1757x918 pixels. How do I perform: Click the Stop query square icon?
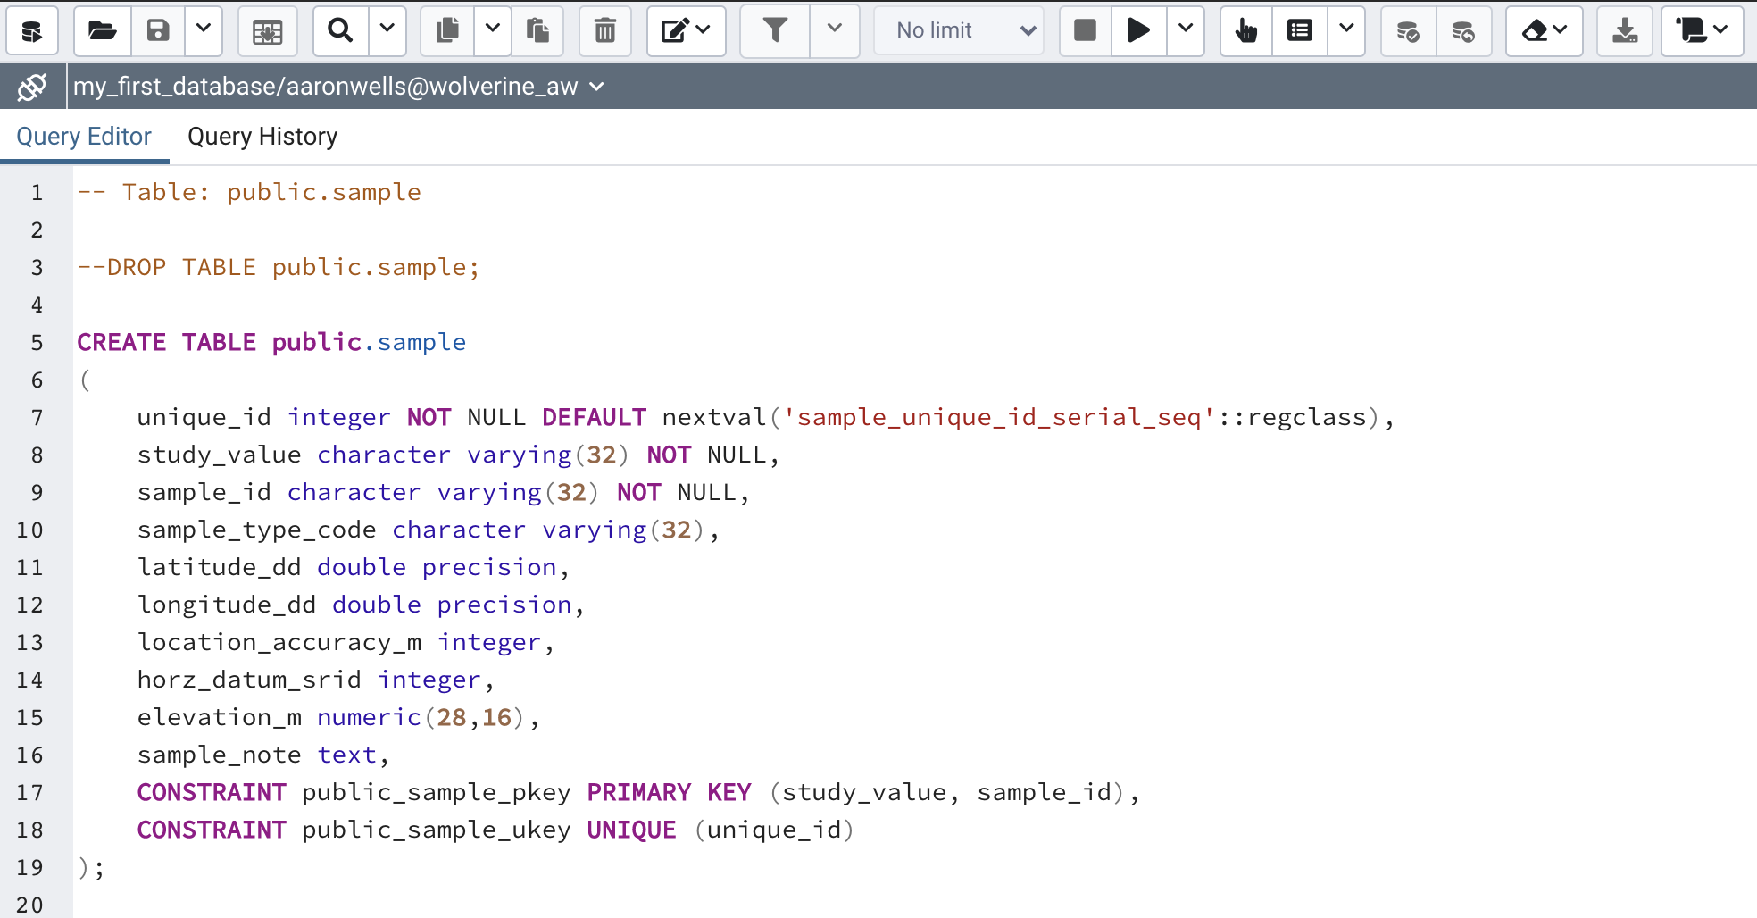(x=1085, y=31)
